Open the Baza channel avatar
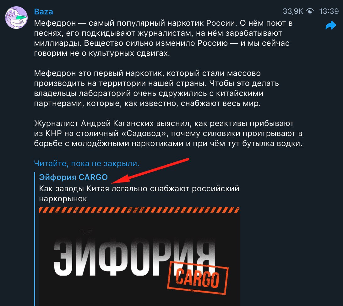 16,18
